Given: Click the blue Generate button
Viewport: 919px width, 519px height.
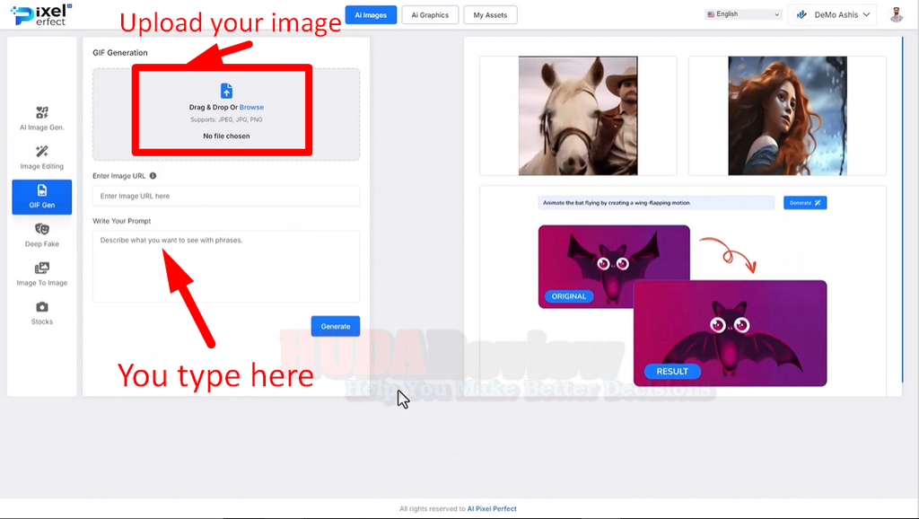Looking at the screenshot, I should pos(336,326).
